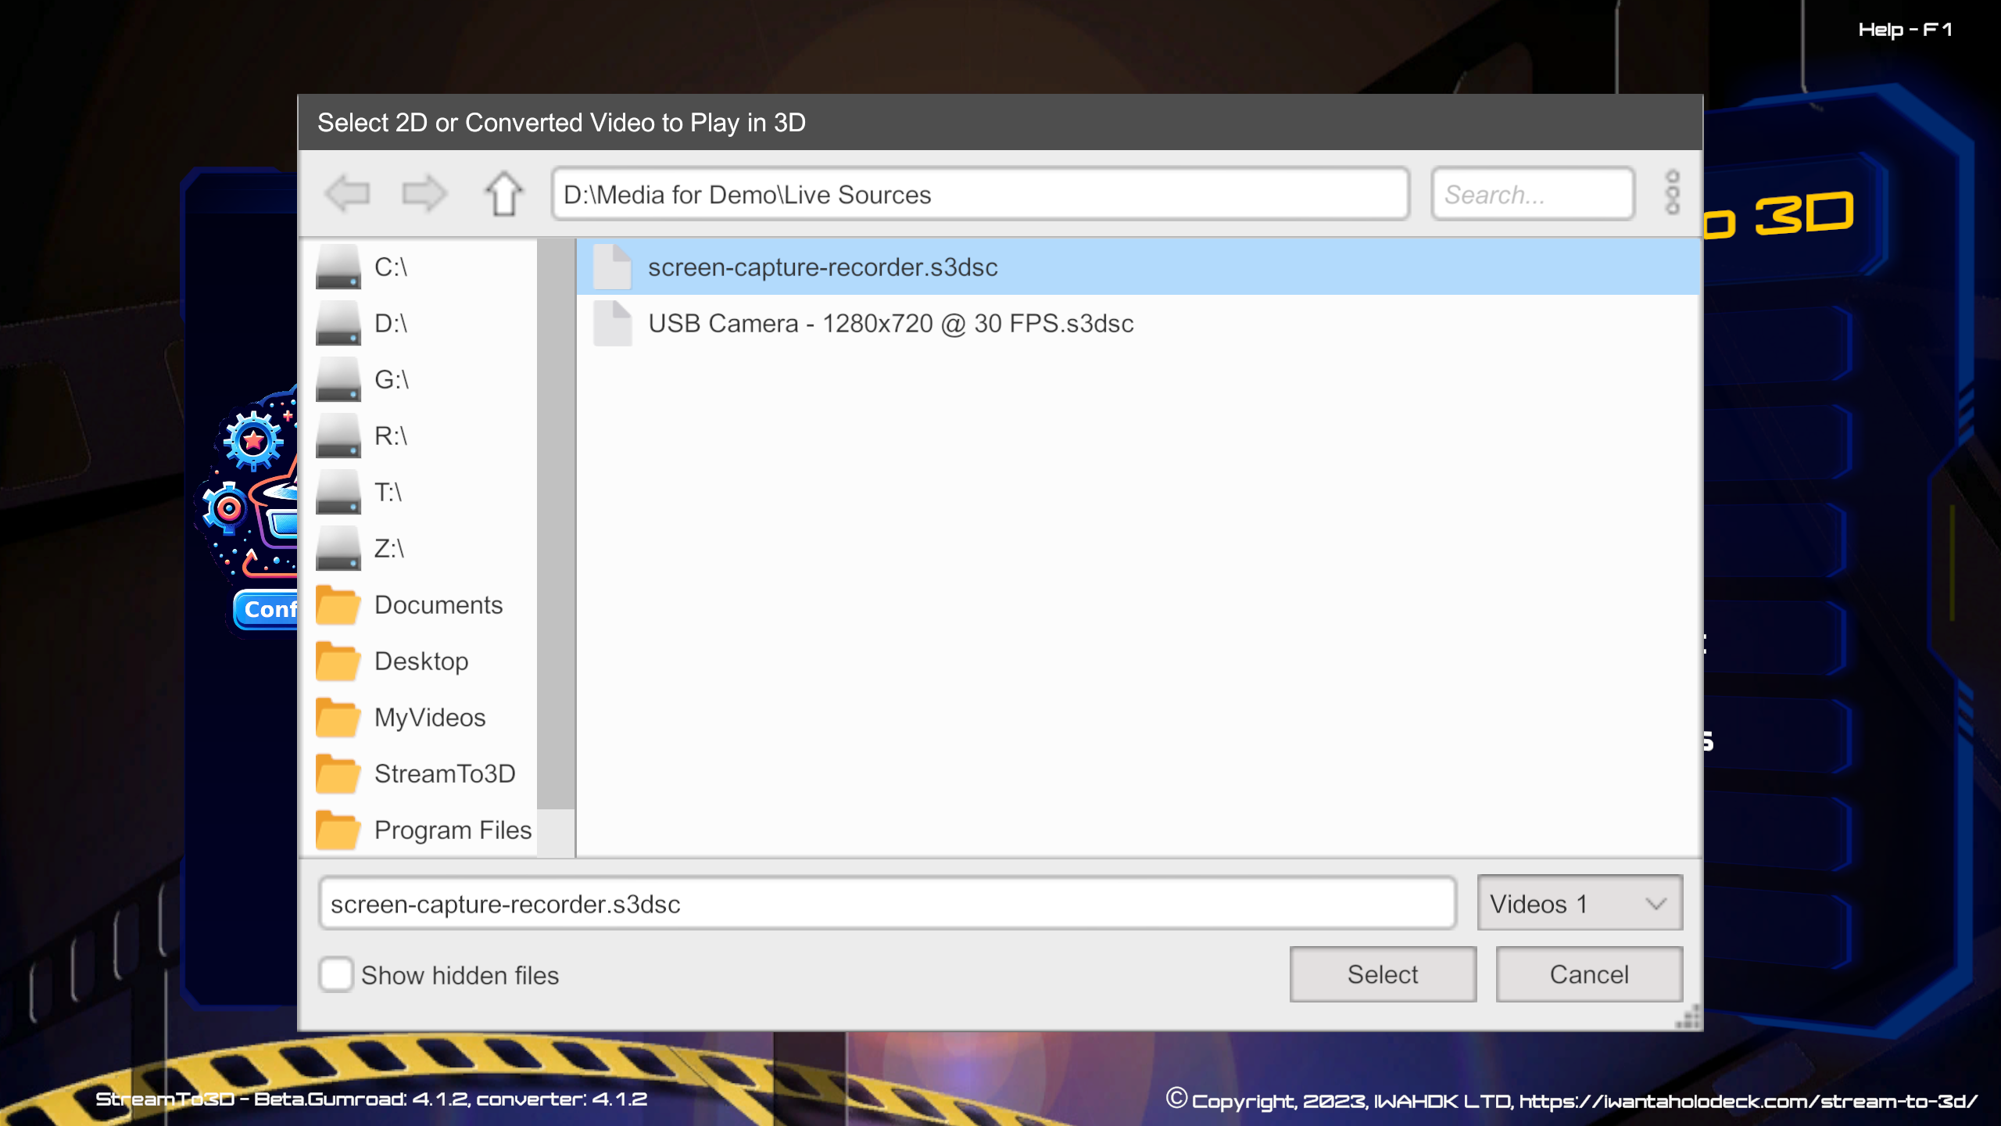Click the sidebar vertical scrollbar
The width and height of the screenshot is (2001, 1126).
pyautogui.click(x=556, y=524)
